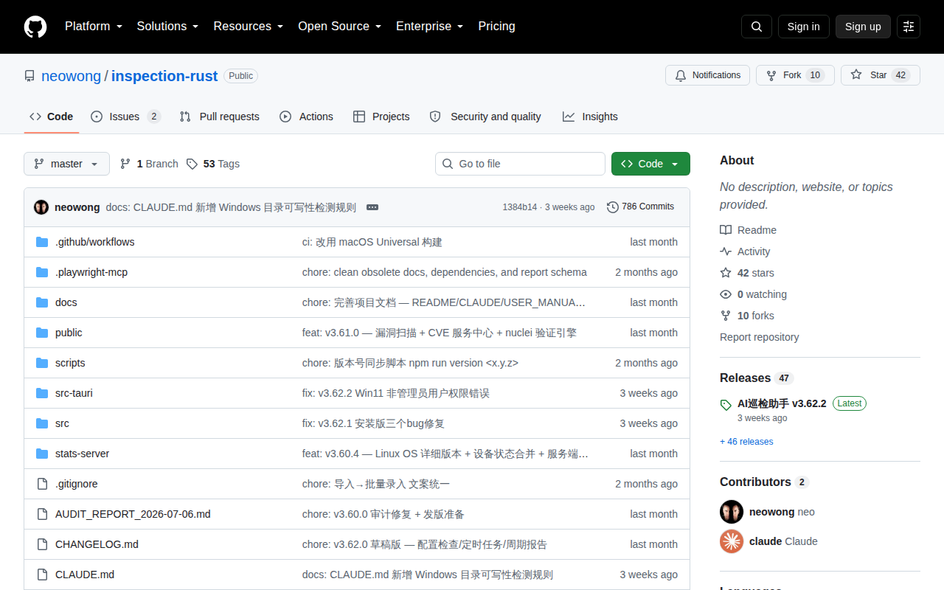The width and height of the screenshot is (944, 590).
Task: Click the .github/workflows folder icon
Action: pos(42,242)
